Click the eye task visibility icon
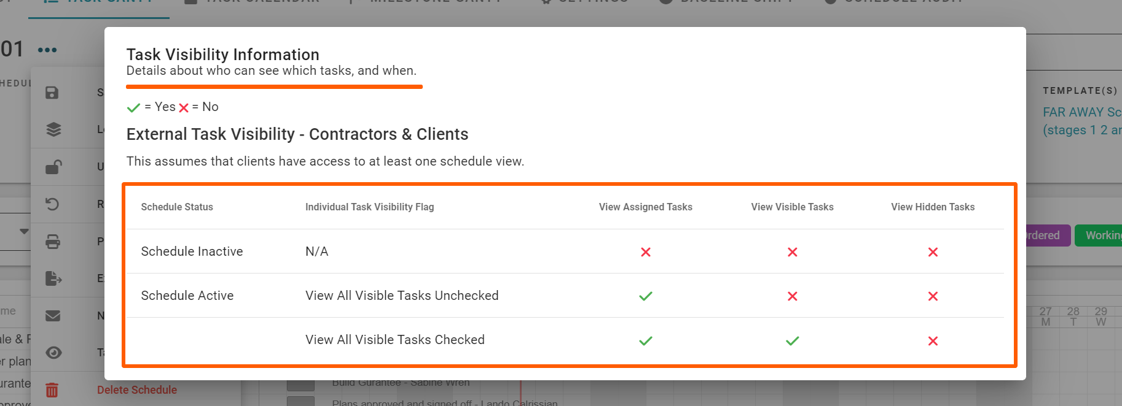 [x=53, y=353]
